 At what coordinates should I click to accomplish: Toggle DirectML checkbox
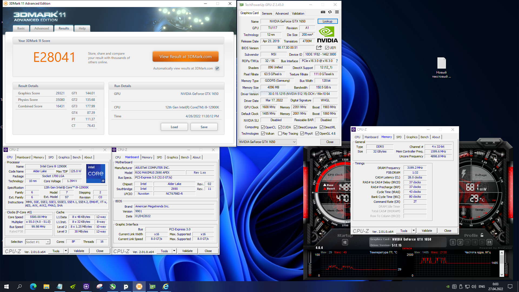321,127
